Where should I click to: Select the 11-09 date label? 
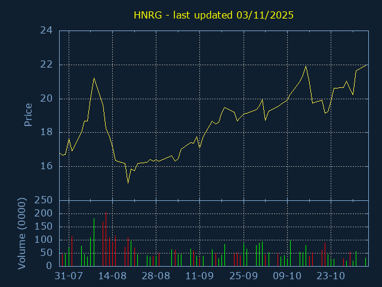point(199,276)
